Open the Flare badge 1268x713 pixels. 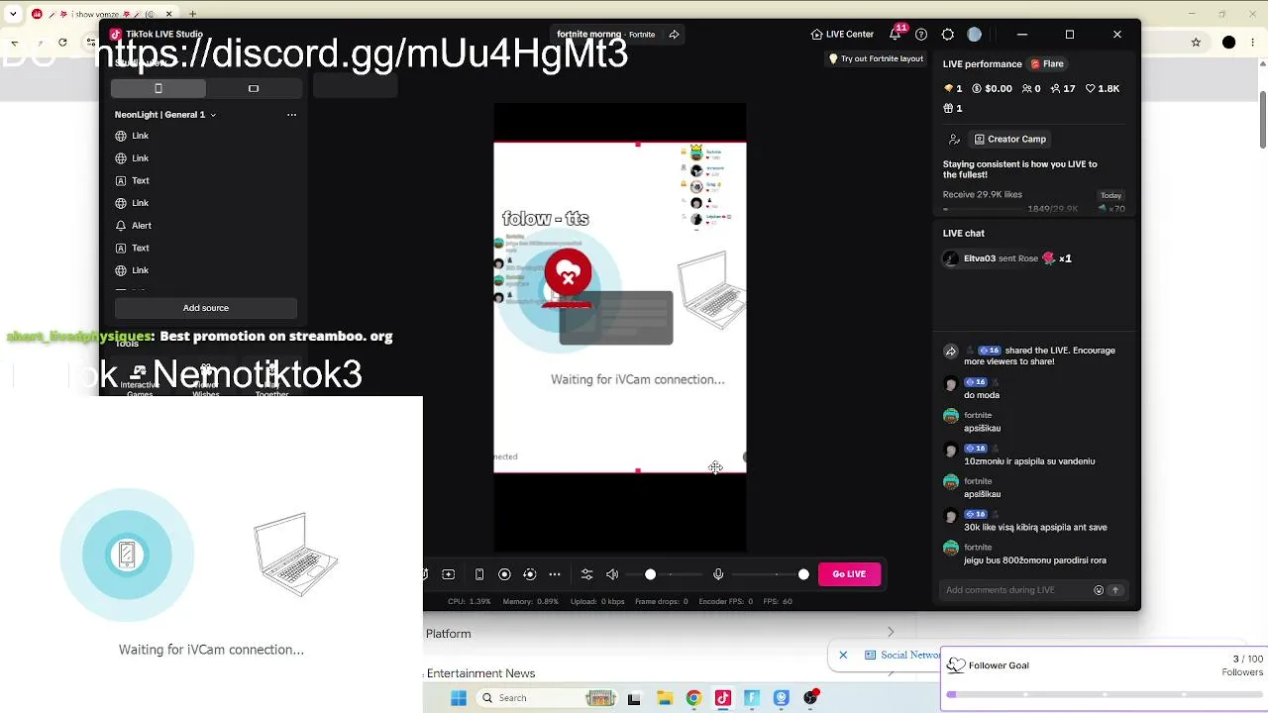[x=1047, y=64]
